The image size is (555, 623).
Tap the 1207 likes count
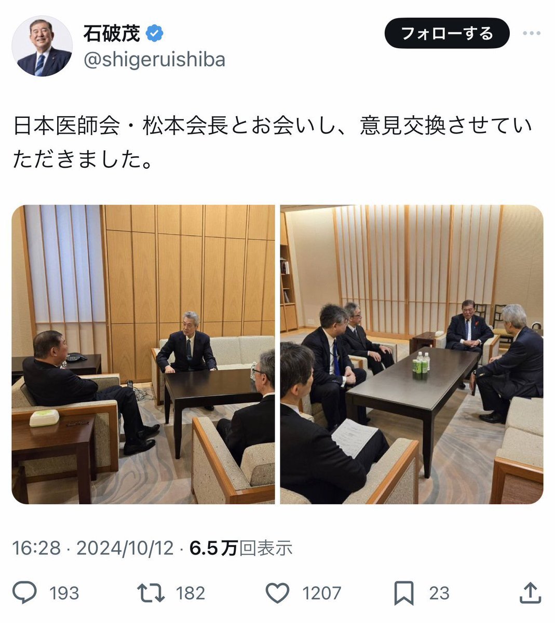coord(322,593)
